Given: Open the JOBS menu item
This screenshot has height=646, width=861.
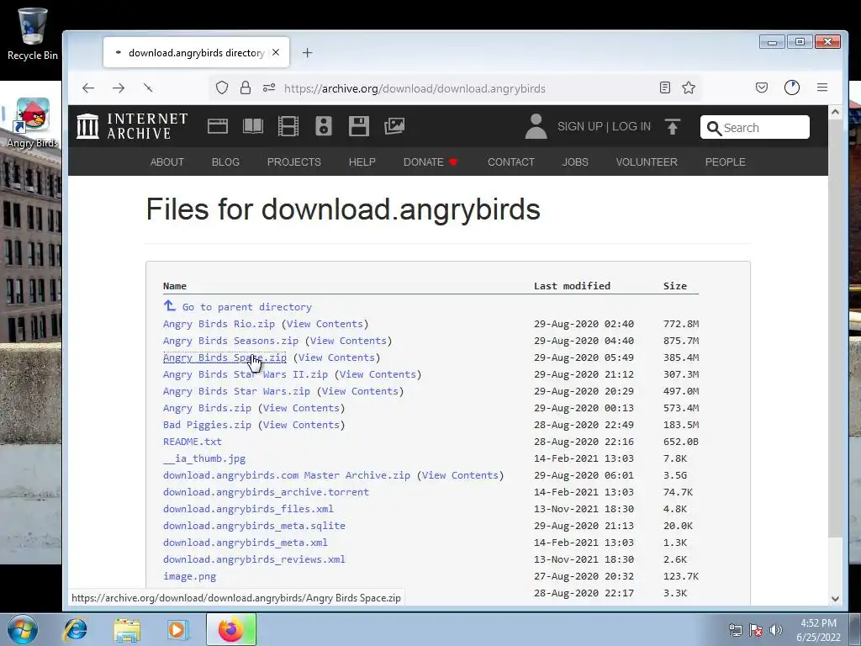Looking at the screenshot, I should click(x=575, y=162).
